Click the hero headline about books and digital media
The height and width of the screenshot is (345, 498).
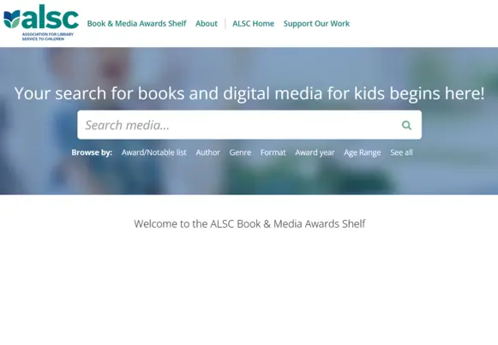click(249, 93)
